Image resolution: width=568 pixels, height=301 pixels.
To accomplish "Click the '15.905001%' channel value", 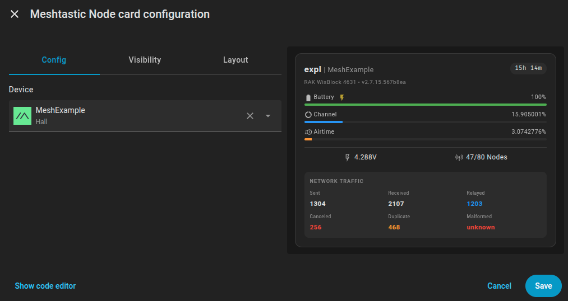I will (529, 115).
